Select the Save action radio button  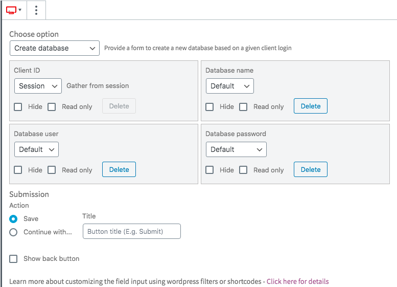[13, 219]
